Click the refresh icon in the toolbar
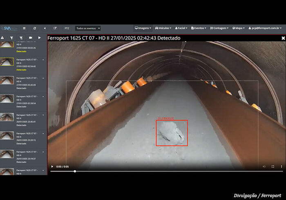This screenshot has width=286, height=200. pyautogui.click(x=35, y=28)
